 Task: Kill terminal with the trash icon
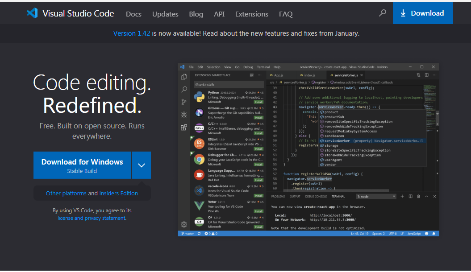click(x=418, y=197)
